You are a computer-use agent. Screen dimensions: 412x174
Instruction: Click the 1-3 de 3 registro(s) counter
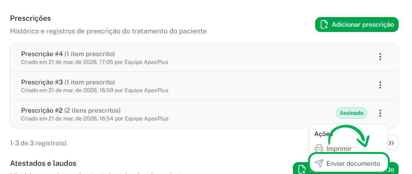click(39, 143)
